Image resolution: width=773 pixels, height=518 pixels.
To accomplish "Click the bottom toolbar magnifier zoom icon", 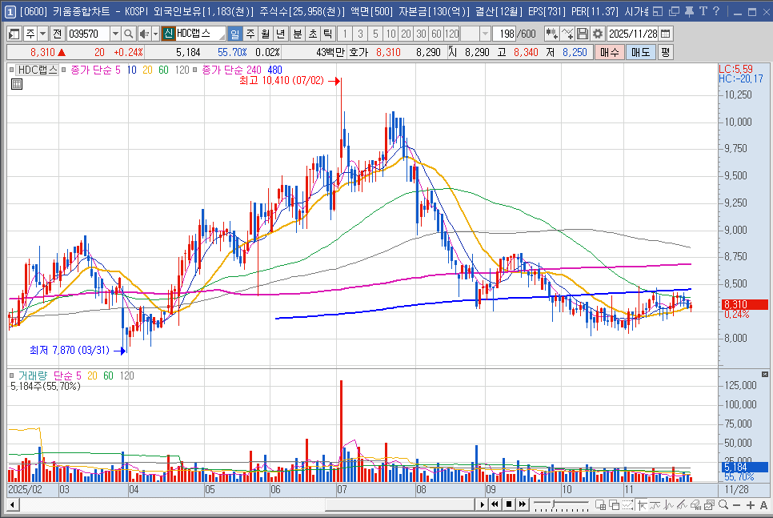I will click(723, 504).
